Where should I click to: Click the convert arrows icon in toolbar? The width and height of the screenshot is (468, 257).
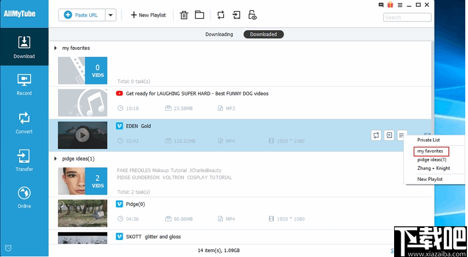point(221,15)
